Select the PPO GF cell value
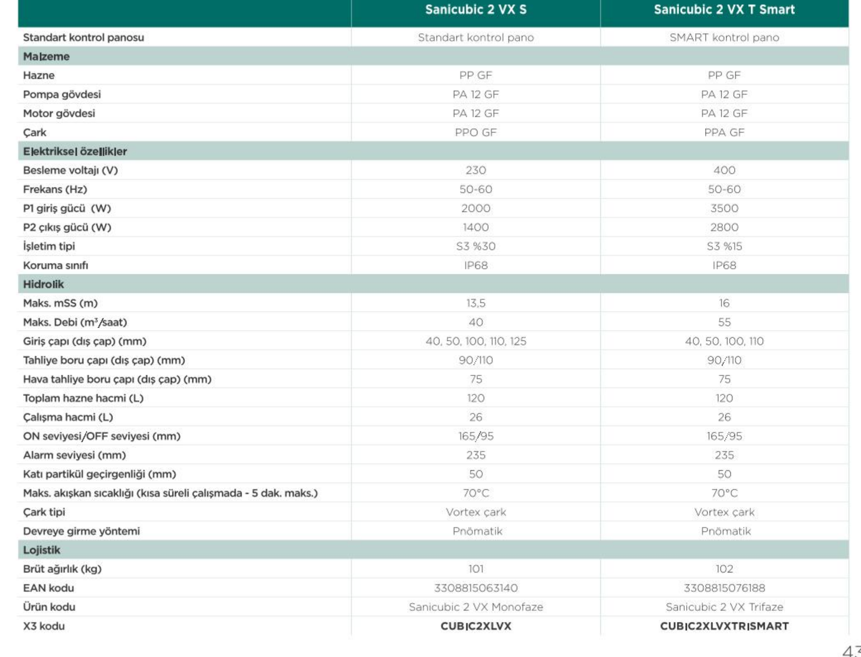Screen dimensions: 861x657 coord(476,133)
